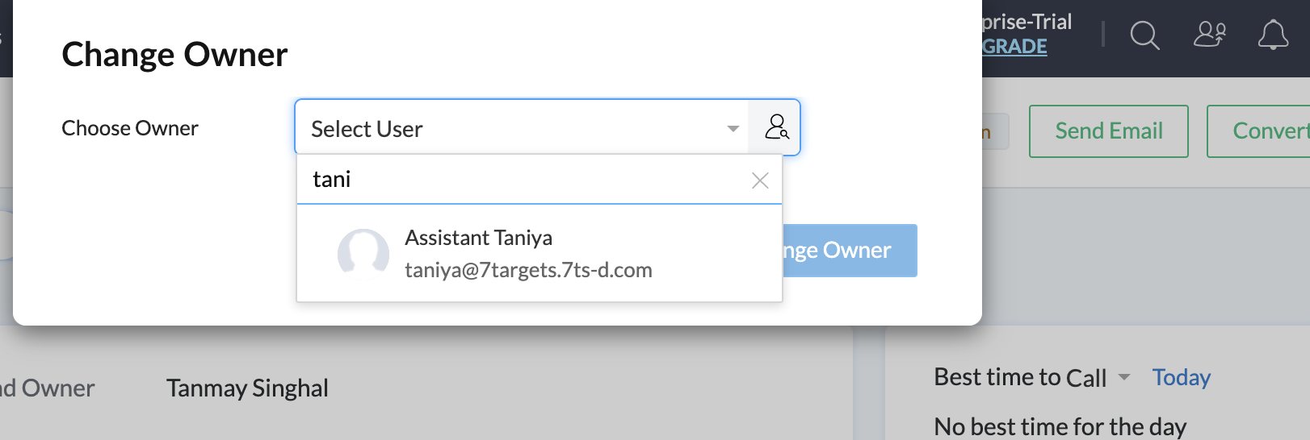Click the Tanmay Singhal lead owner name
This screenshot has height=440, width=1310.
[x=247, y=388]
